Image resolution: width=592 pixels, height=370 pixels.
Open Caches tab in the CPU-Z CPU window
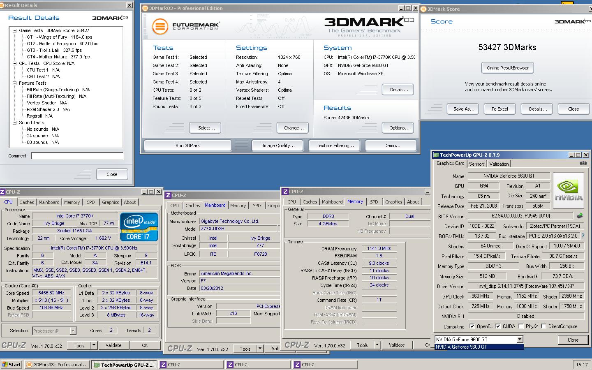27,202
